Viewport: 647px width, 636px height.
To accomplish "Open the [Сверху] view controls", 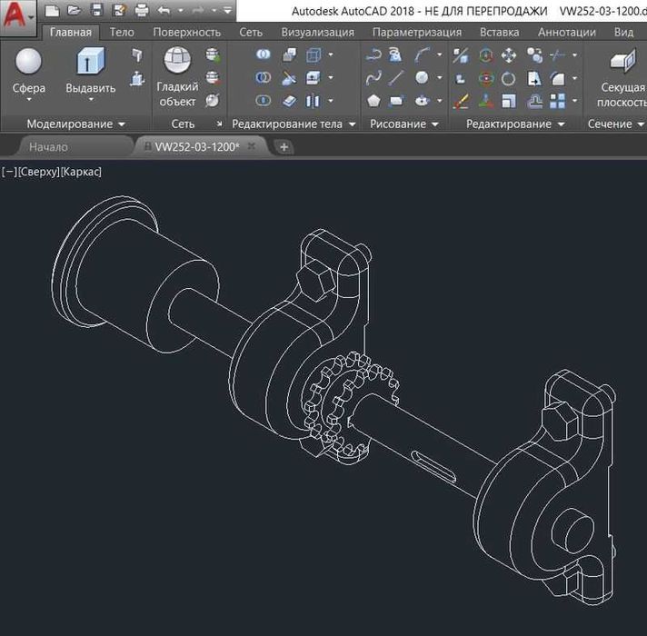I will (x=38, y=171).
